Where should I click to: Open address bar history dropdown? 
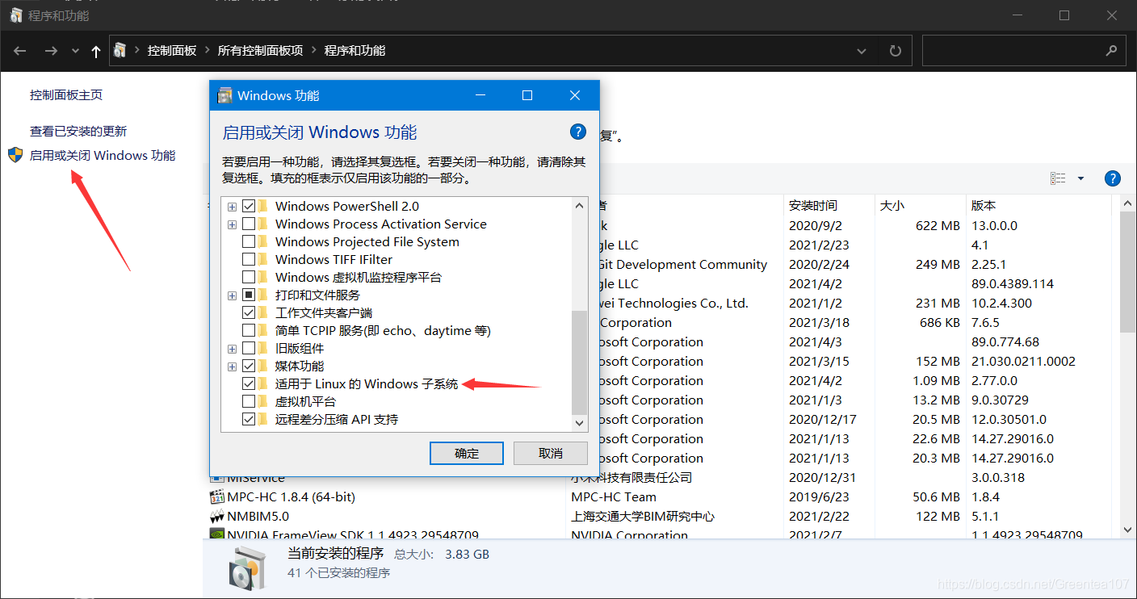(862, 51)
